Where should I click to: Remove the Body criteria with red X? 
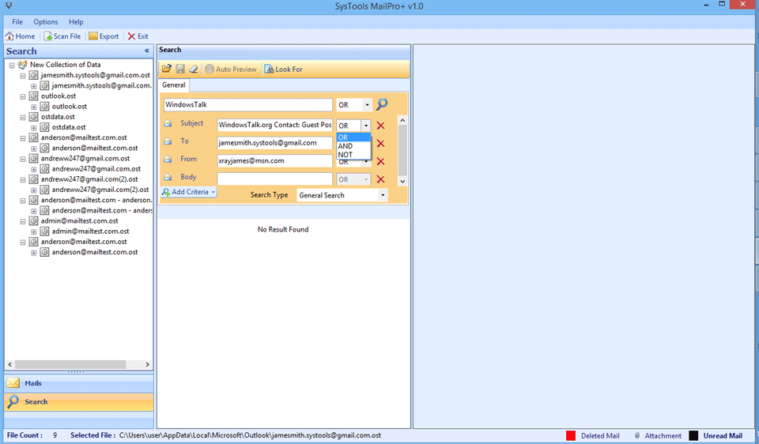click(380, 179)
